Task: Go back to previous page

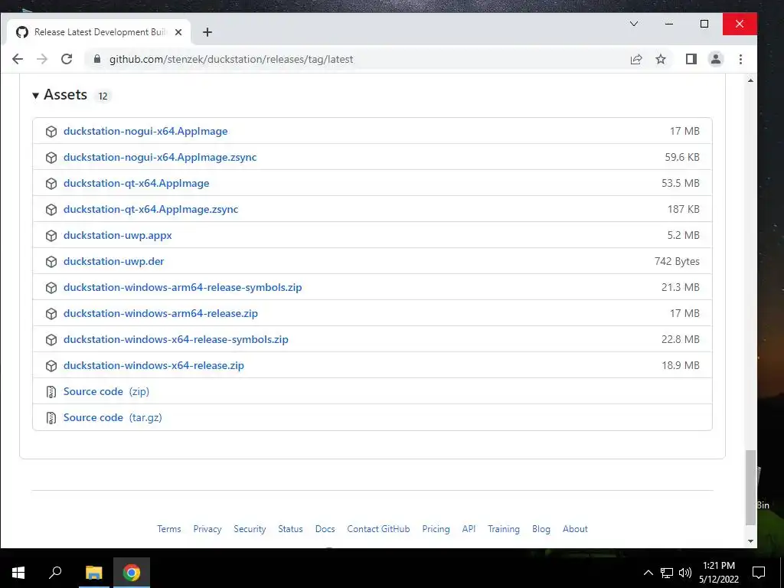Action: [18, 59]
